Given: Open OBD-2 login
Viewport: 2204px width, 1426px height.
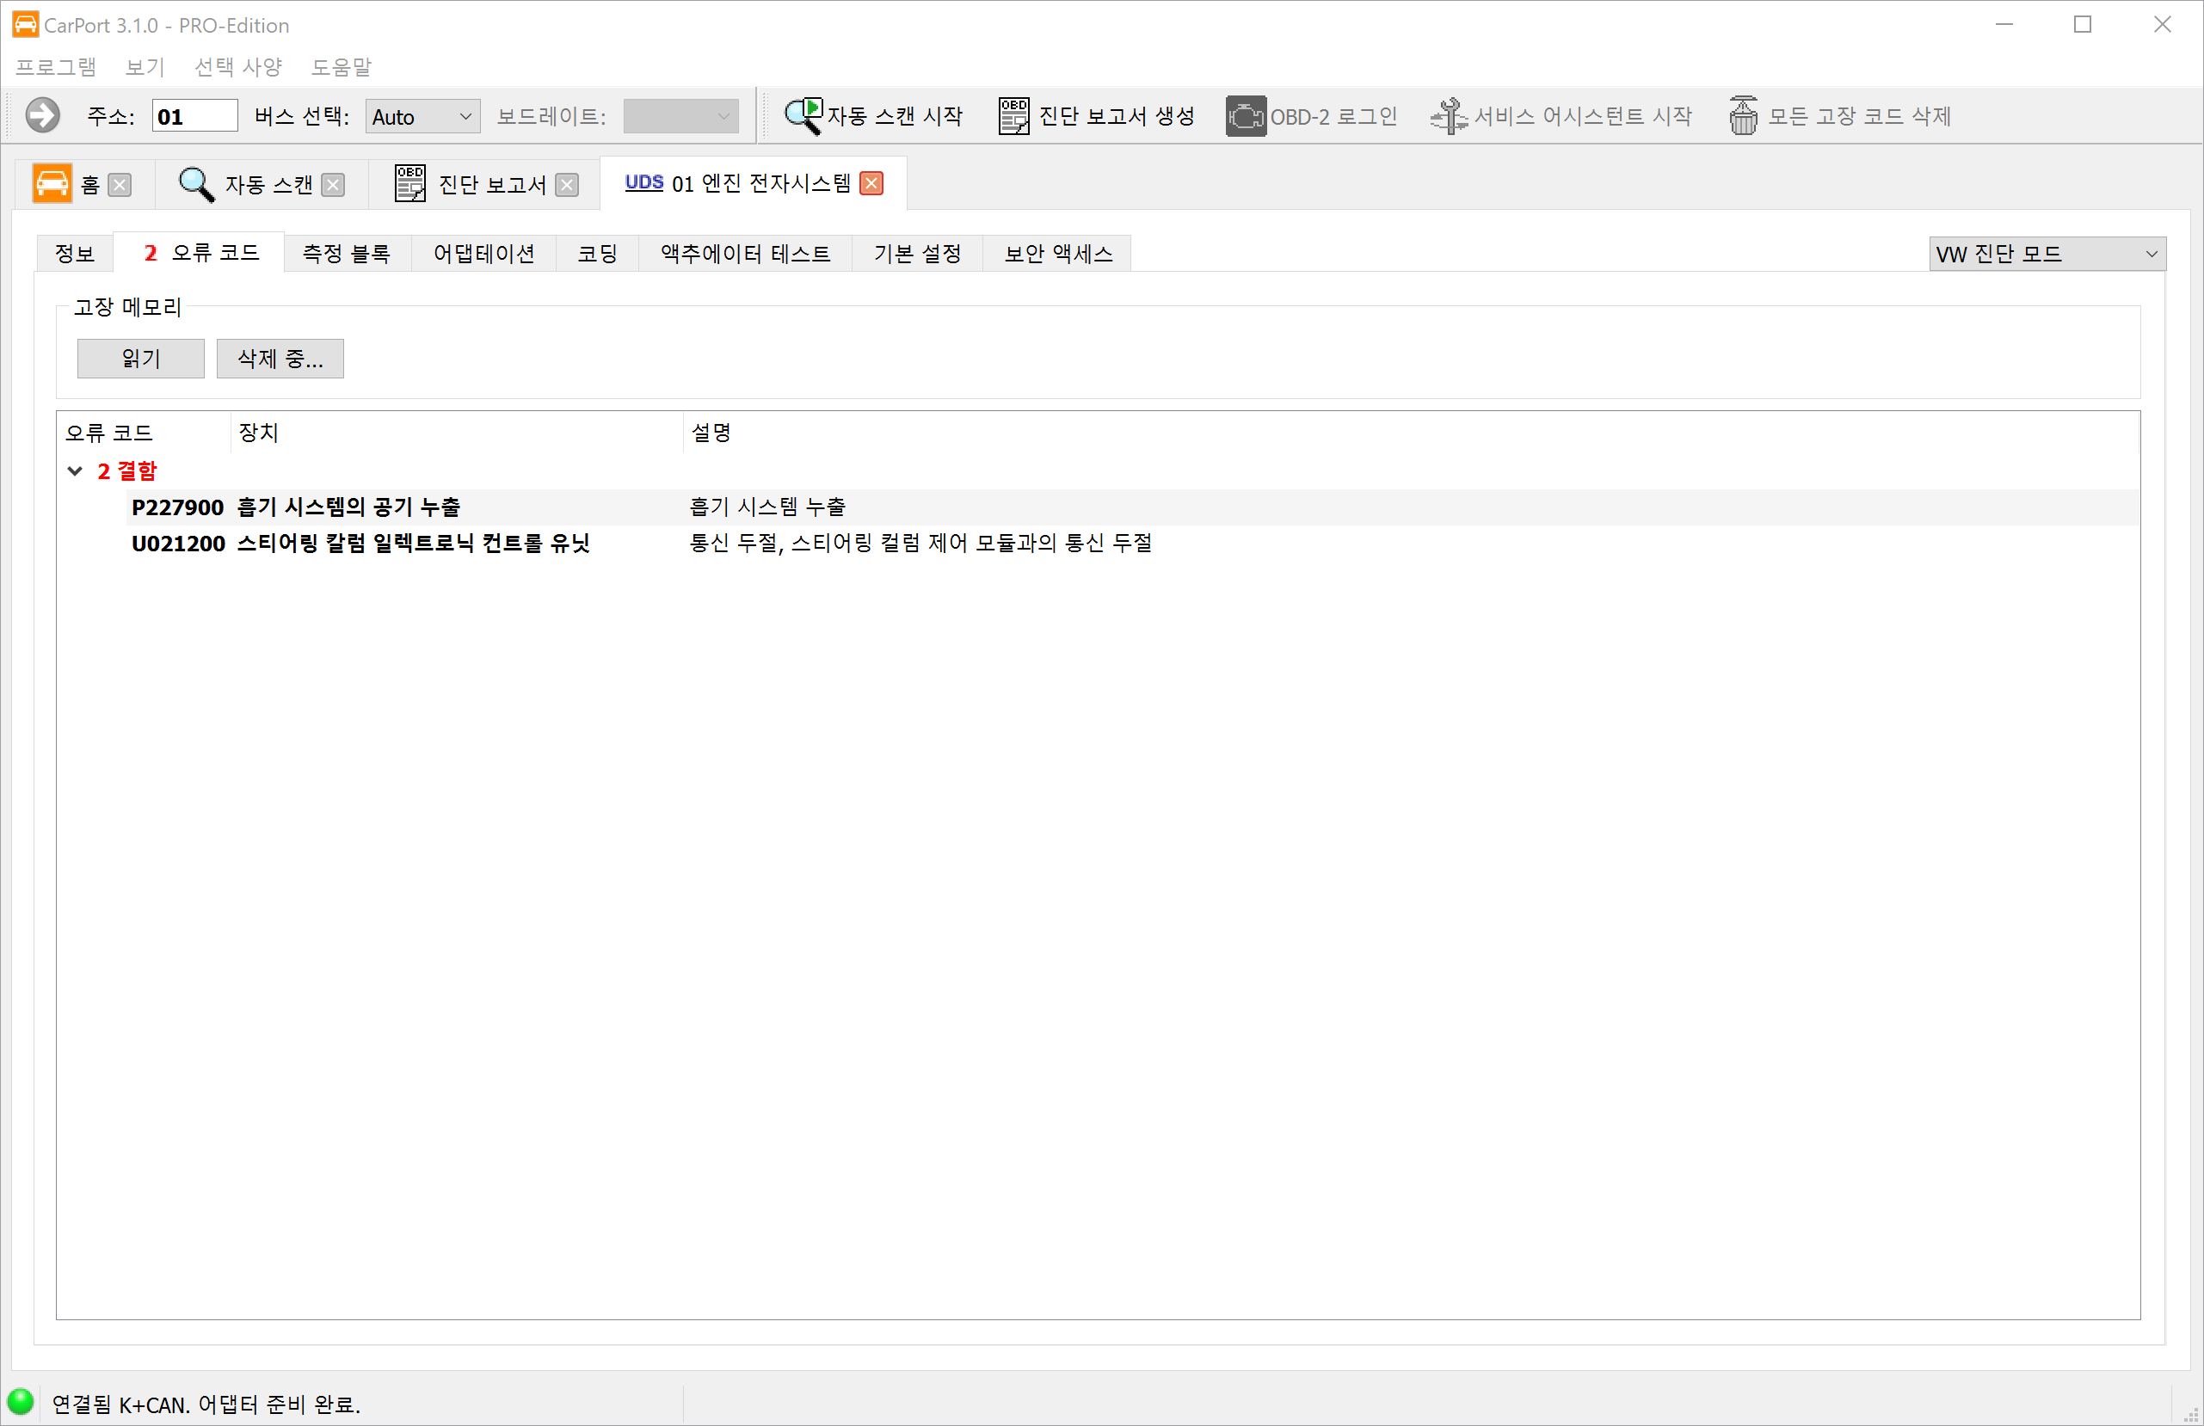Looking at the screenshot, I should click(x=1310, y=115).
